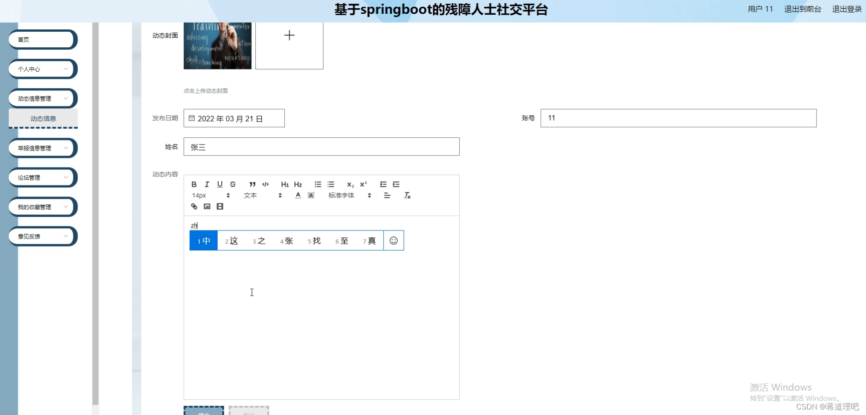Apply an ordered list
This screenshot has width=866, height=415.
coord(317,184)
